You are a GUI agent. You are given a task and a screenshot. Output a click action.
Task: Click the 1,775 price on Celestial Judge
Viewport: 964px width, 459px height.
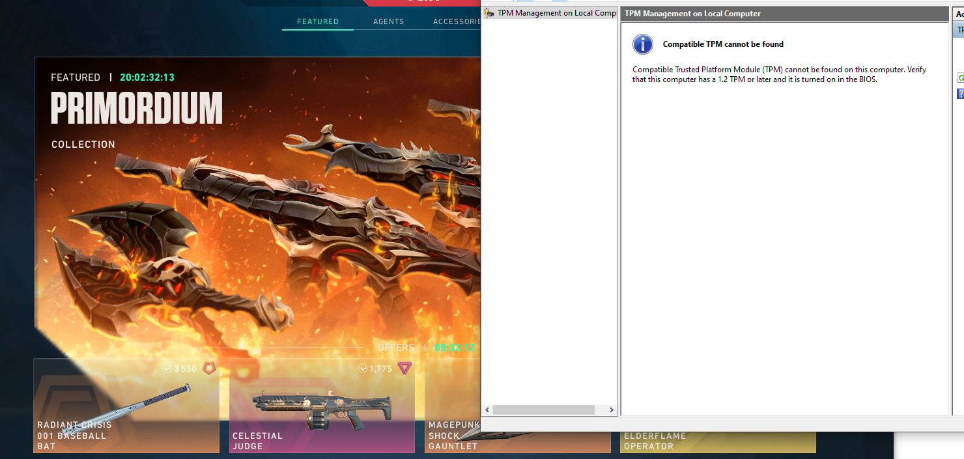pos(380,369)
